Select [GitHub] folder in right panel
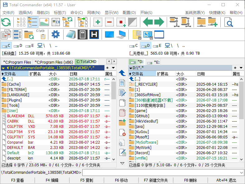 (184, 116)
